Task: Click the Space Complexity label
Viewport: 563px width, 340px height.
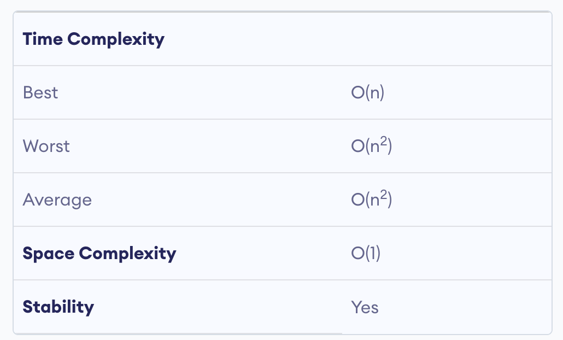Action: pyautogui.click(x=99, y=253)
